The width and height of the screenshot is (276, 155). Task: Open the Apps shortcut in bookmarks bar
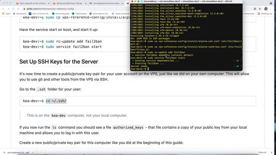6,13
